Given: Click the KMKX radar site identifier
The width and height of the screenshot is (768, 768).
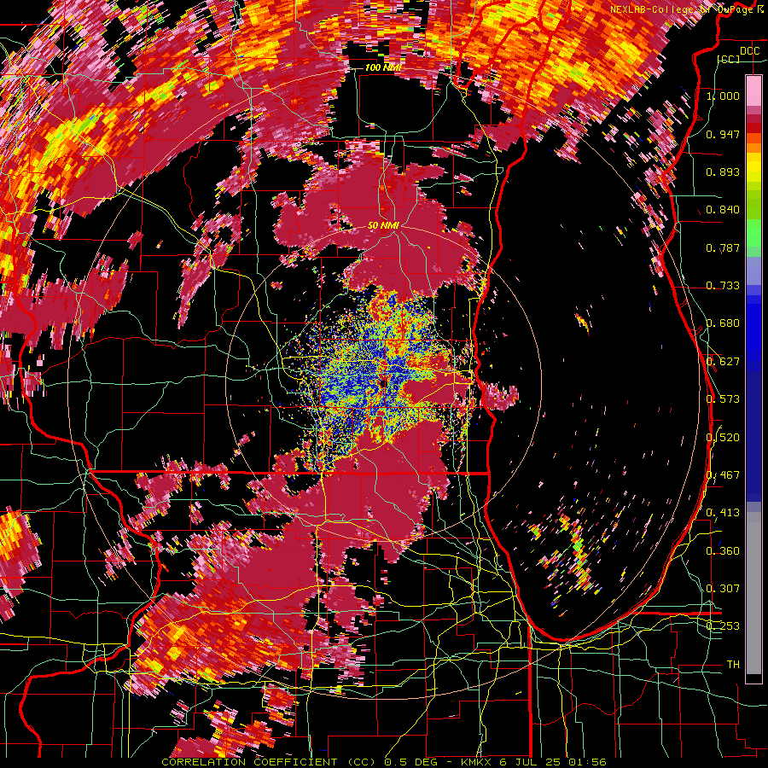Looking at the screenshot, I should point(477,762).
